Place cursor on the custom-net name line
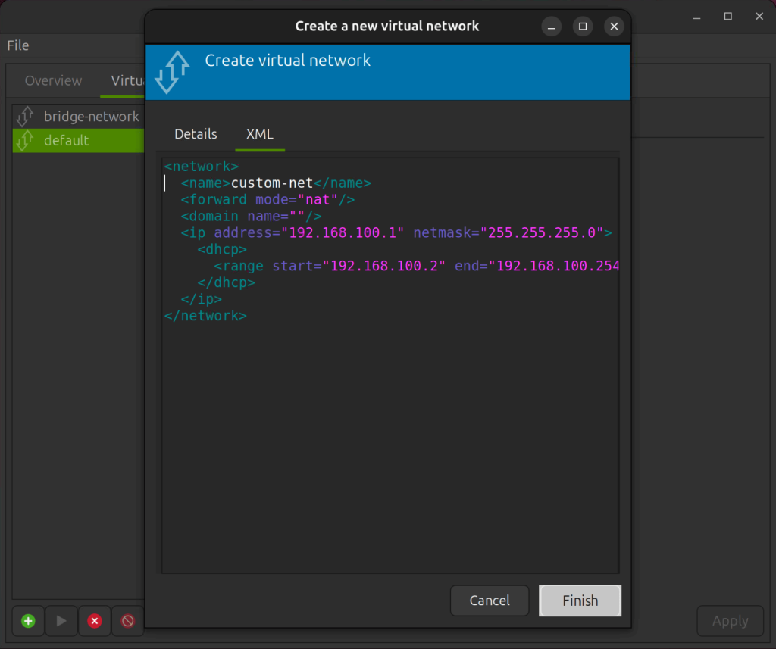 point(299,183)
